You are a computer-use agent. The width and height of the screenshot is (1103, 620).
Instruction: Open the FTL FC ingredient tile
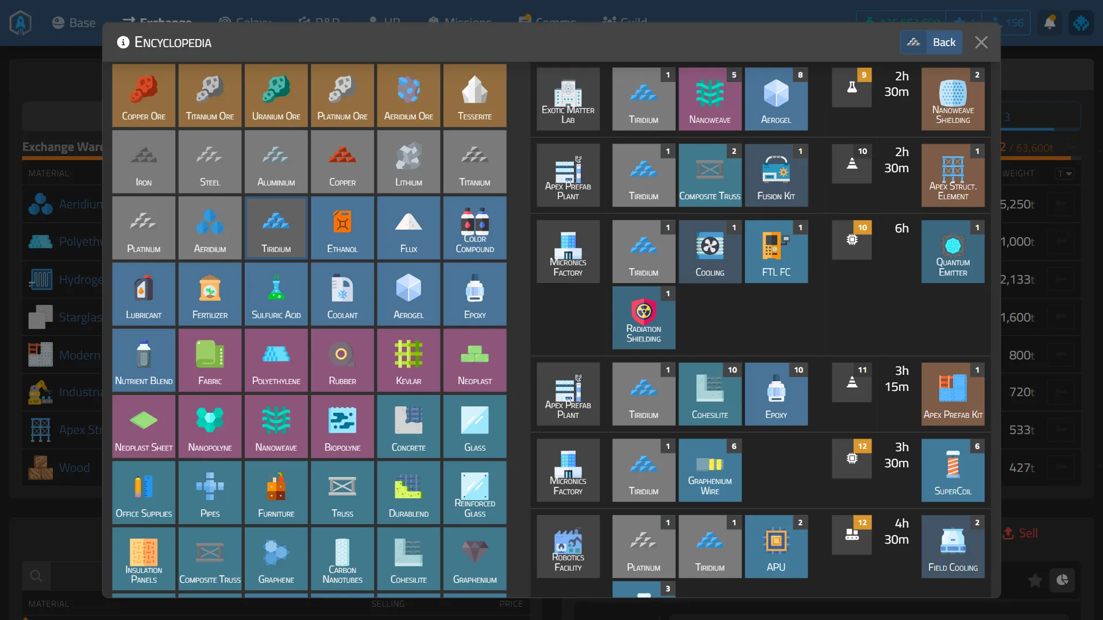776,251
